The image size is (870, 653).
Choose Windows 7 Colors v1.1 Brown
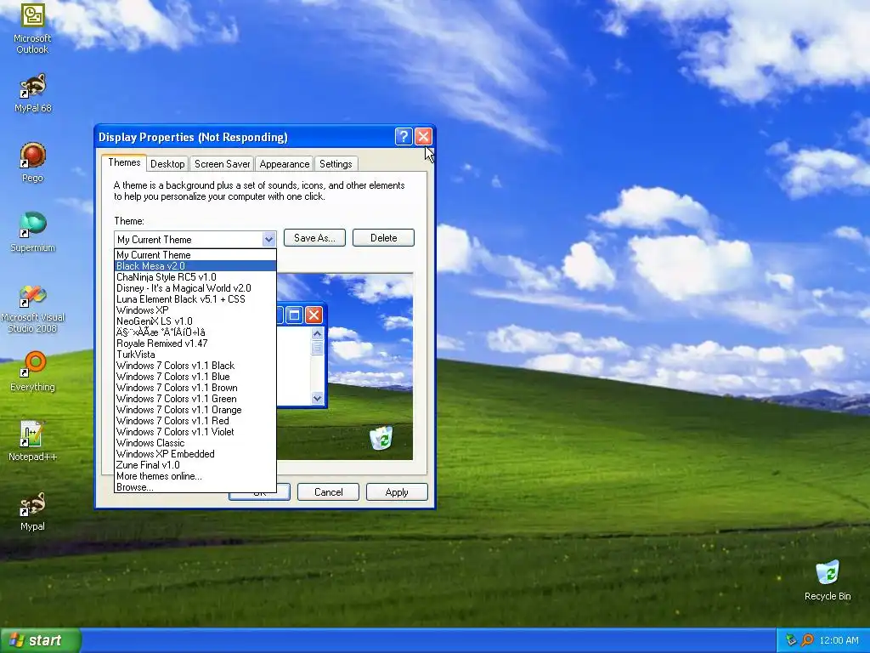(x=195, y=388)
